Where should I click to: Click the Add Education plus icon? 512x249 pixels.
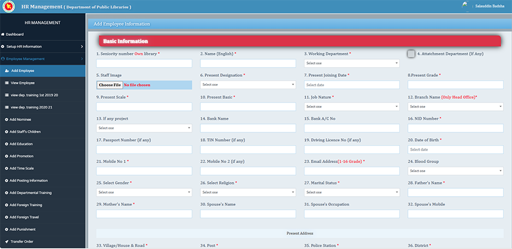pos(6,144)
